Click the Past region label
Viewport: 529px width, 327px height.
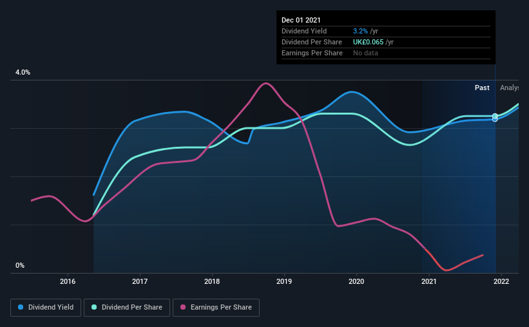482,88
